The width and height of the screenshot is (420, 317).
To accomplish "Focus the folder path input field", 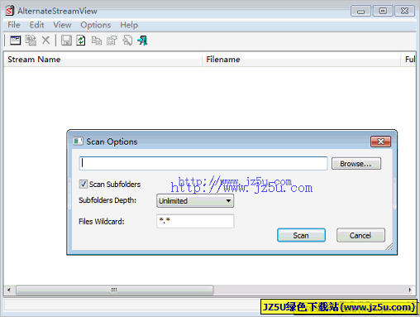I will click(x=203, y=163).
